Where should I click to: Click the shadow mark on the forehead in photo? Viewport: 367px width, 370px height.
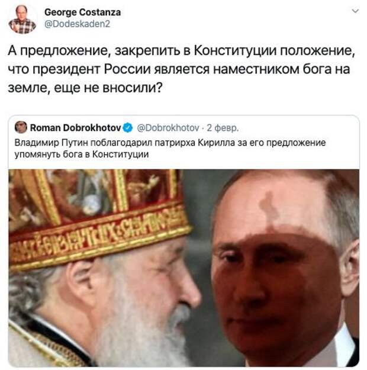tap(268, 208)
